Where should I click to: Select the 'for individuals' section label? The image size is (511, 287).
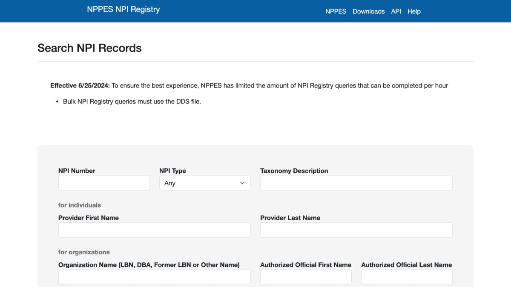click(x=80, y=205)
